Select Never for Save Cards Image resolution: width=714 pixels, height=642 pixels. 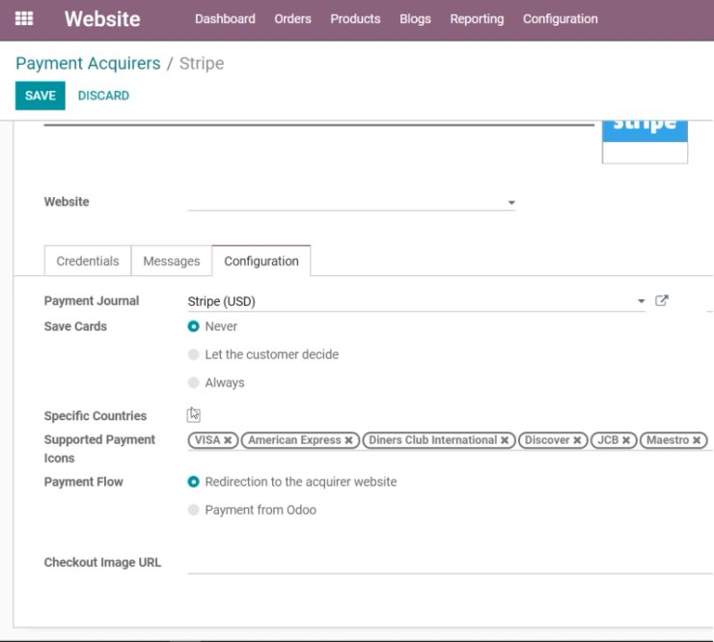(x=194, y=326)
